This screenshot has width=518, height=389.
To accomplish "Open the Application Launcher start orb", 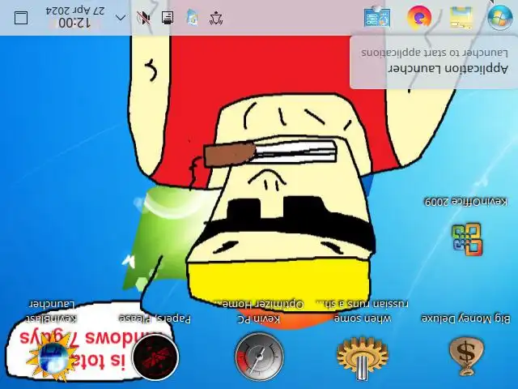I will tap(500, 17).
